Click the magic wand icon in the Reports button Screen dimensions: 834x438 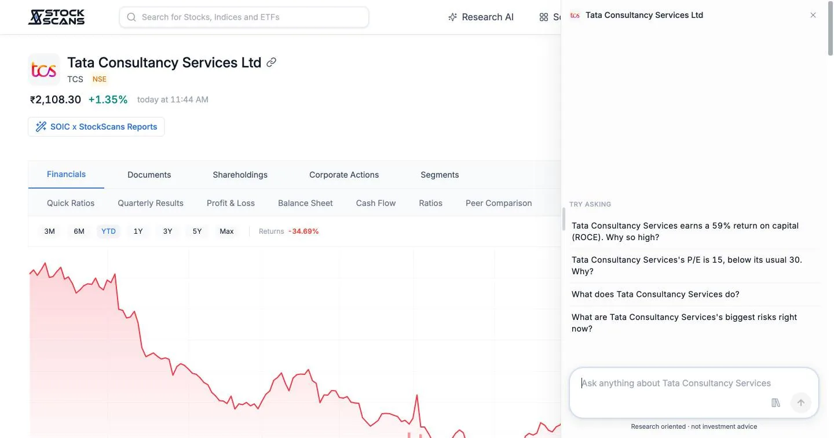pyautogui.click(x=41, y=127)
